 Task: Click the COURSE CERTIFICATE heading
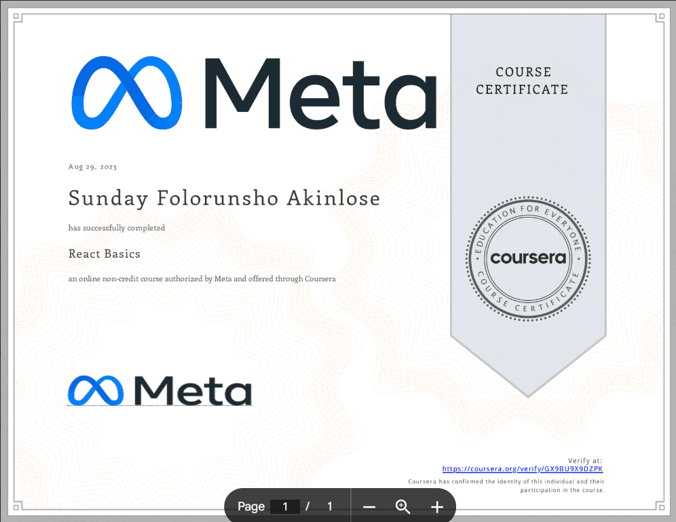click(522, 81)
